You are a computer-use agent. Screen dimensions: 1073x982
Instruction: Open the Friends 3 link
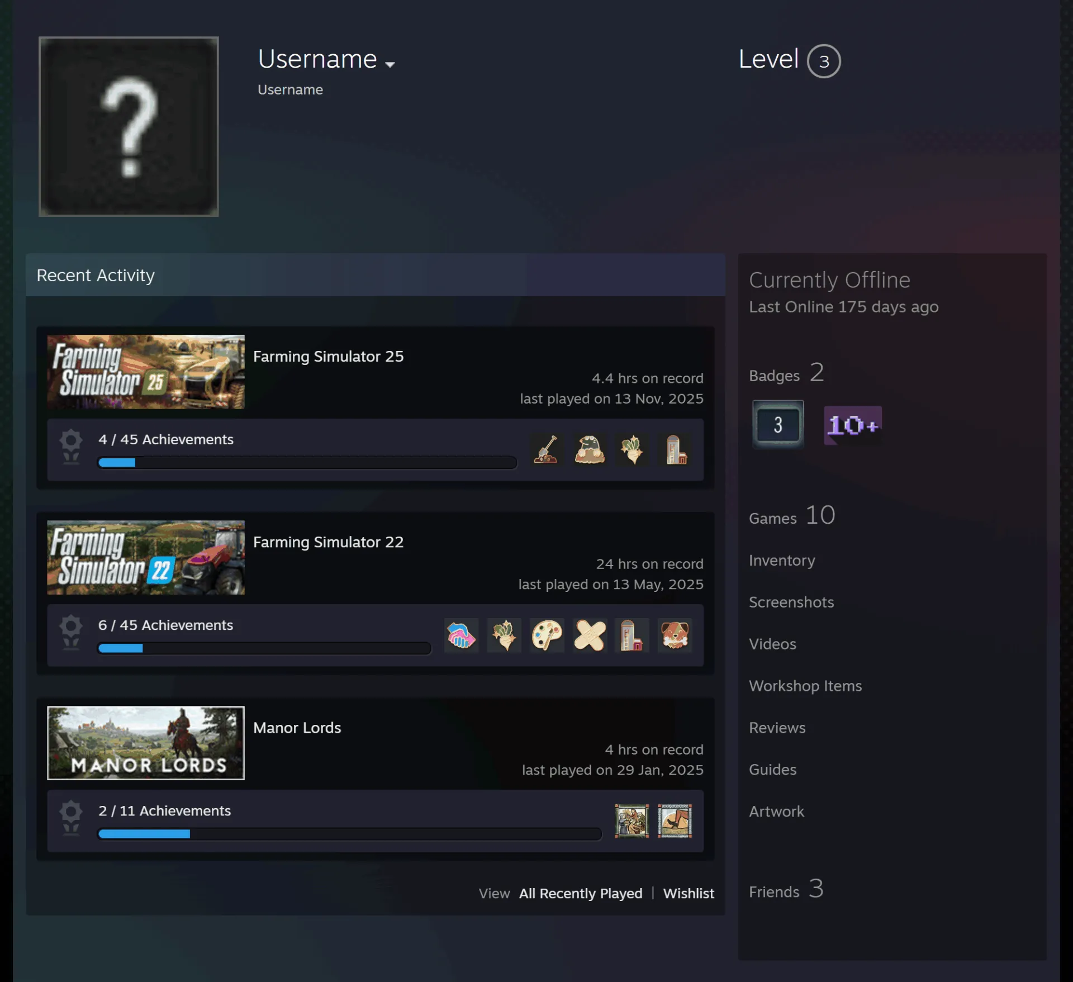click(x=786, y=889)
